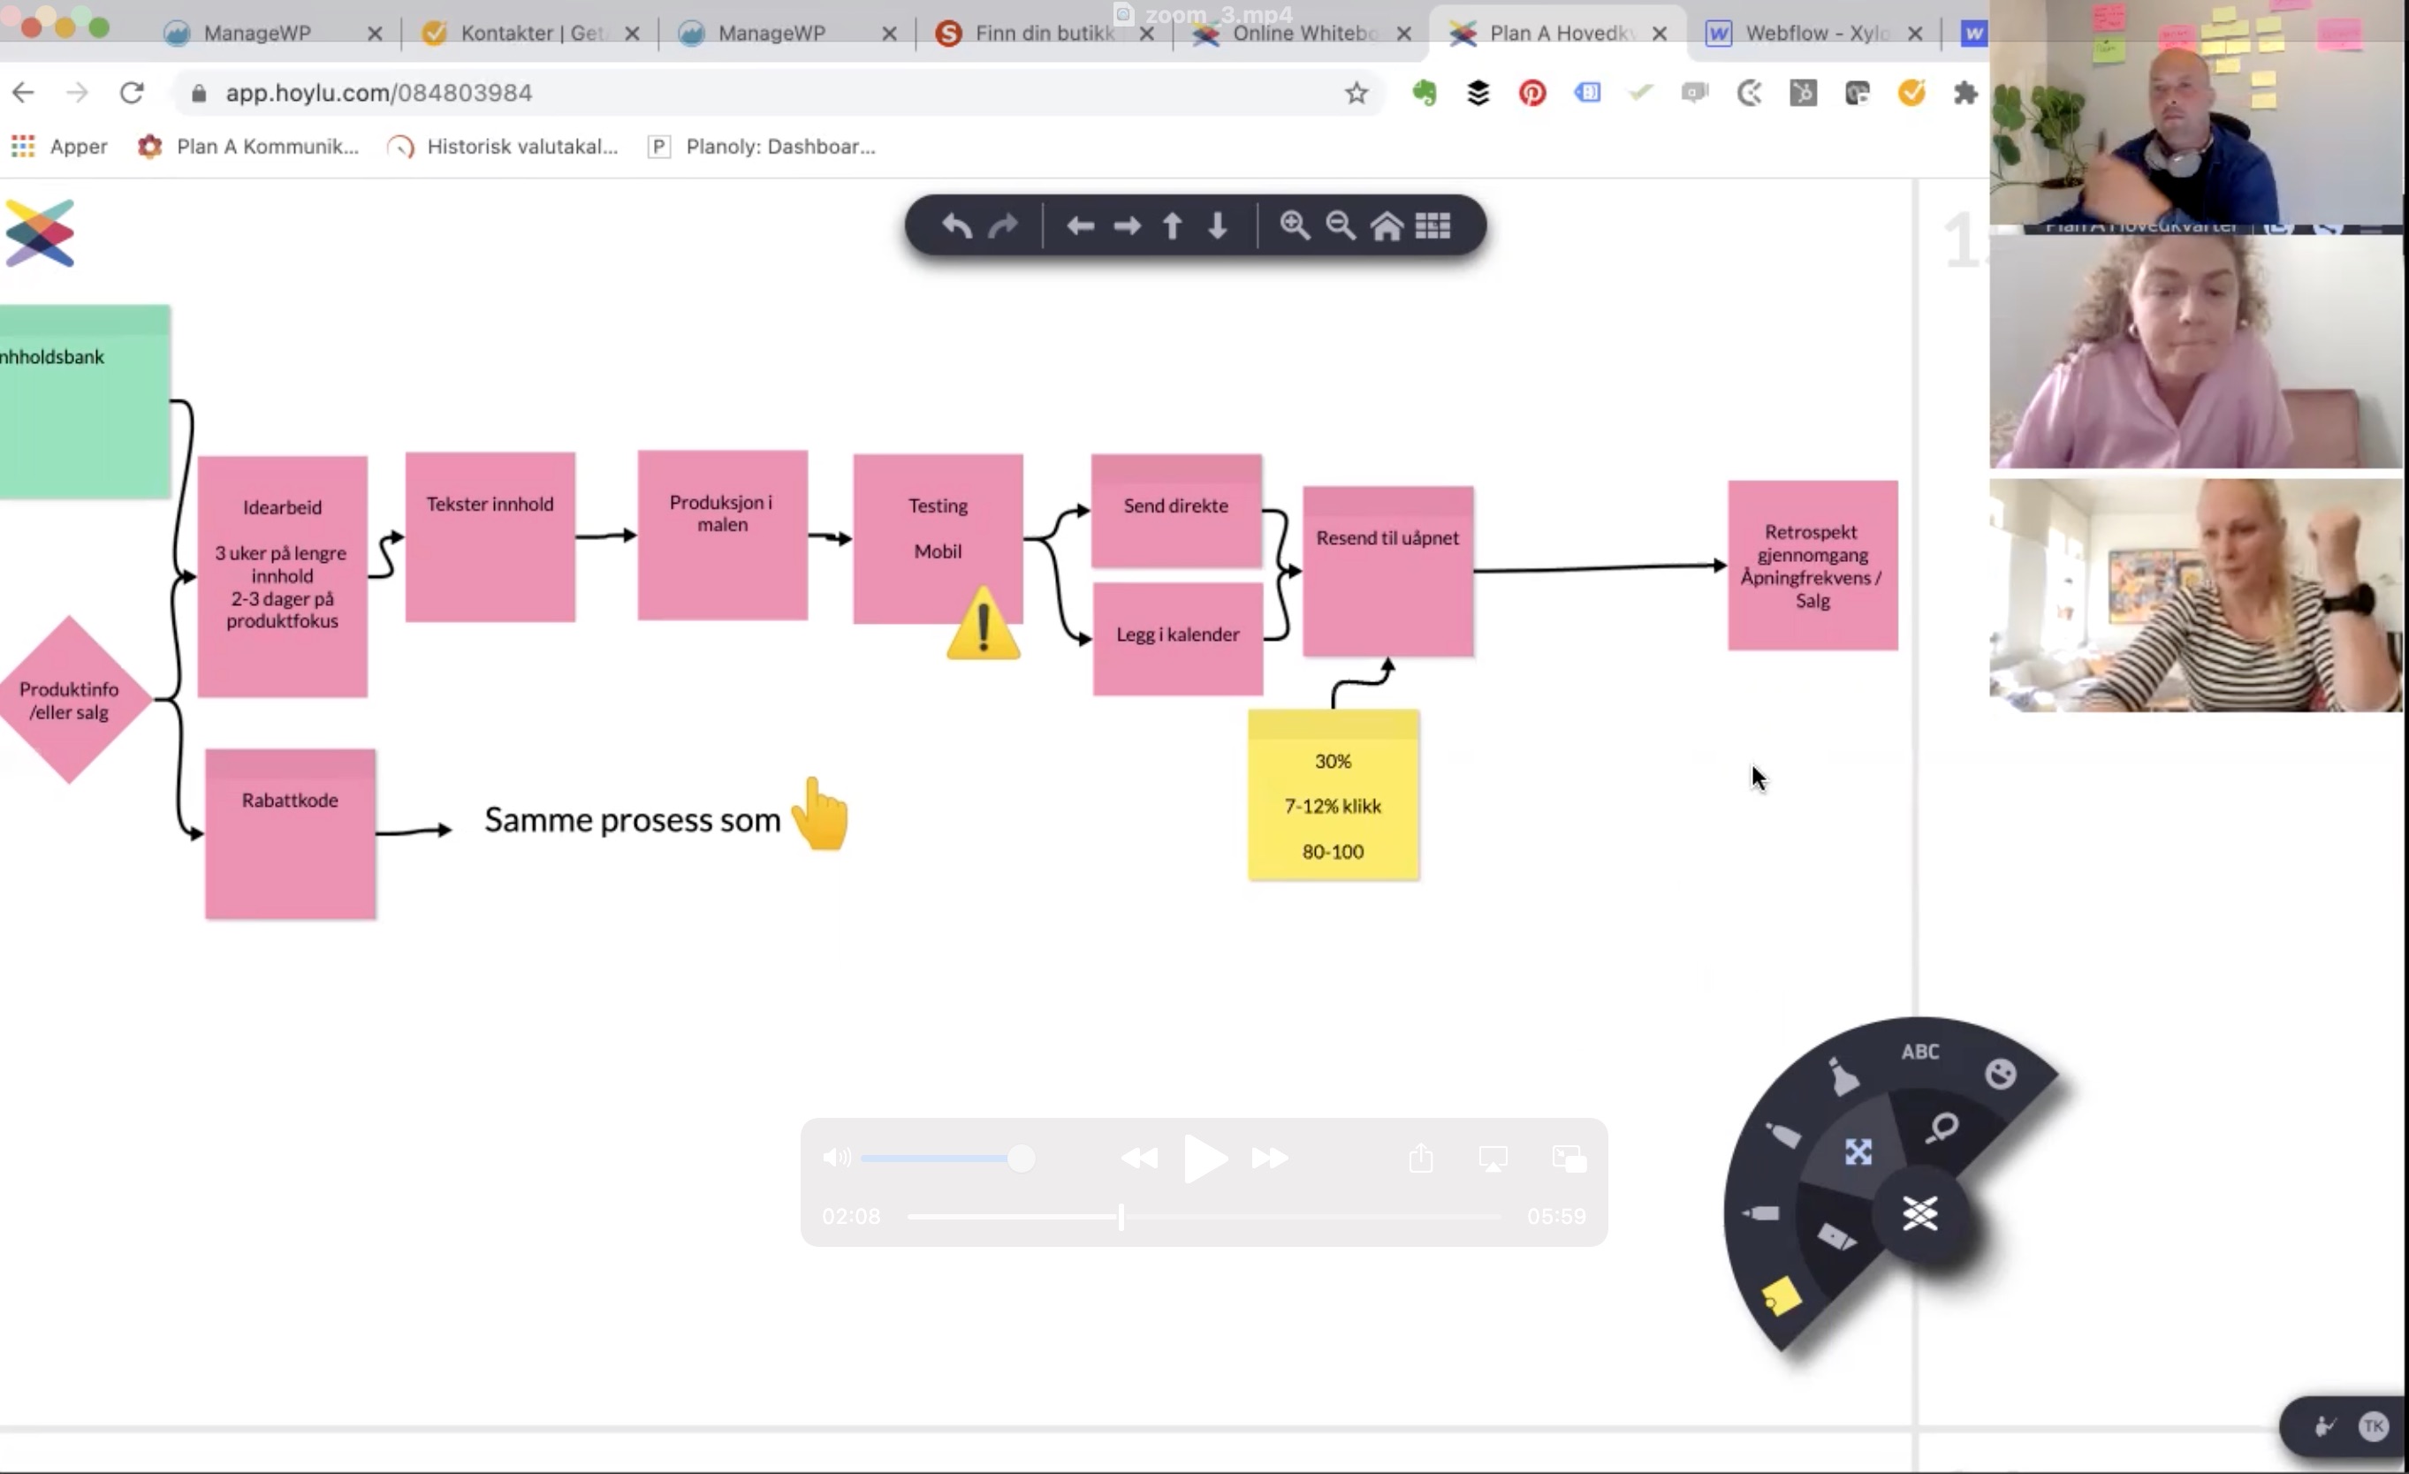Screen dimensions: 2409x1474
Task: Rewind the video
Action: pyautogui.click(x=1139, y=1159)
